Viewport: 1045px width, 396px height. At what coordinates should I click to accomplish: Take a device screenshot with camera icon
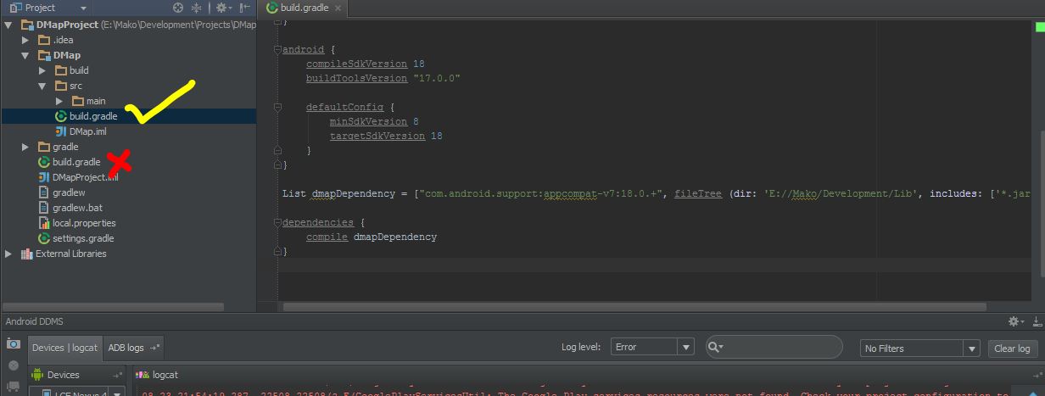13,343
